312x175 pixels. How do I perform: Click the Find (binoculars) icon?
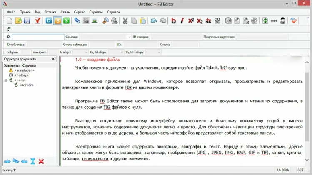click(106, 20)
